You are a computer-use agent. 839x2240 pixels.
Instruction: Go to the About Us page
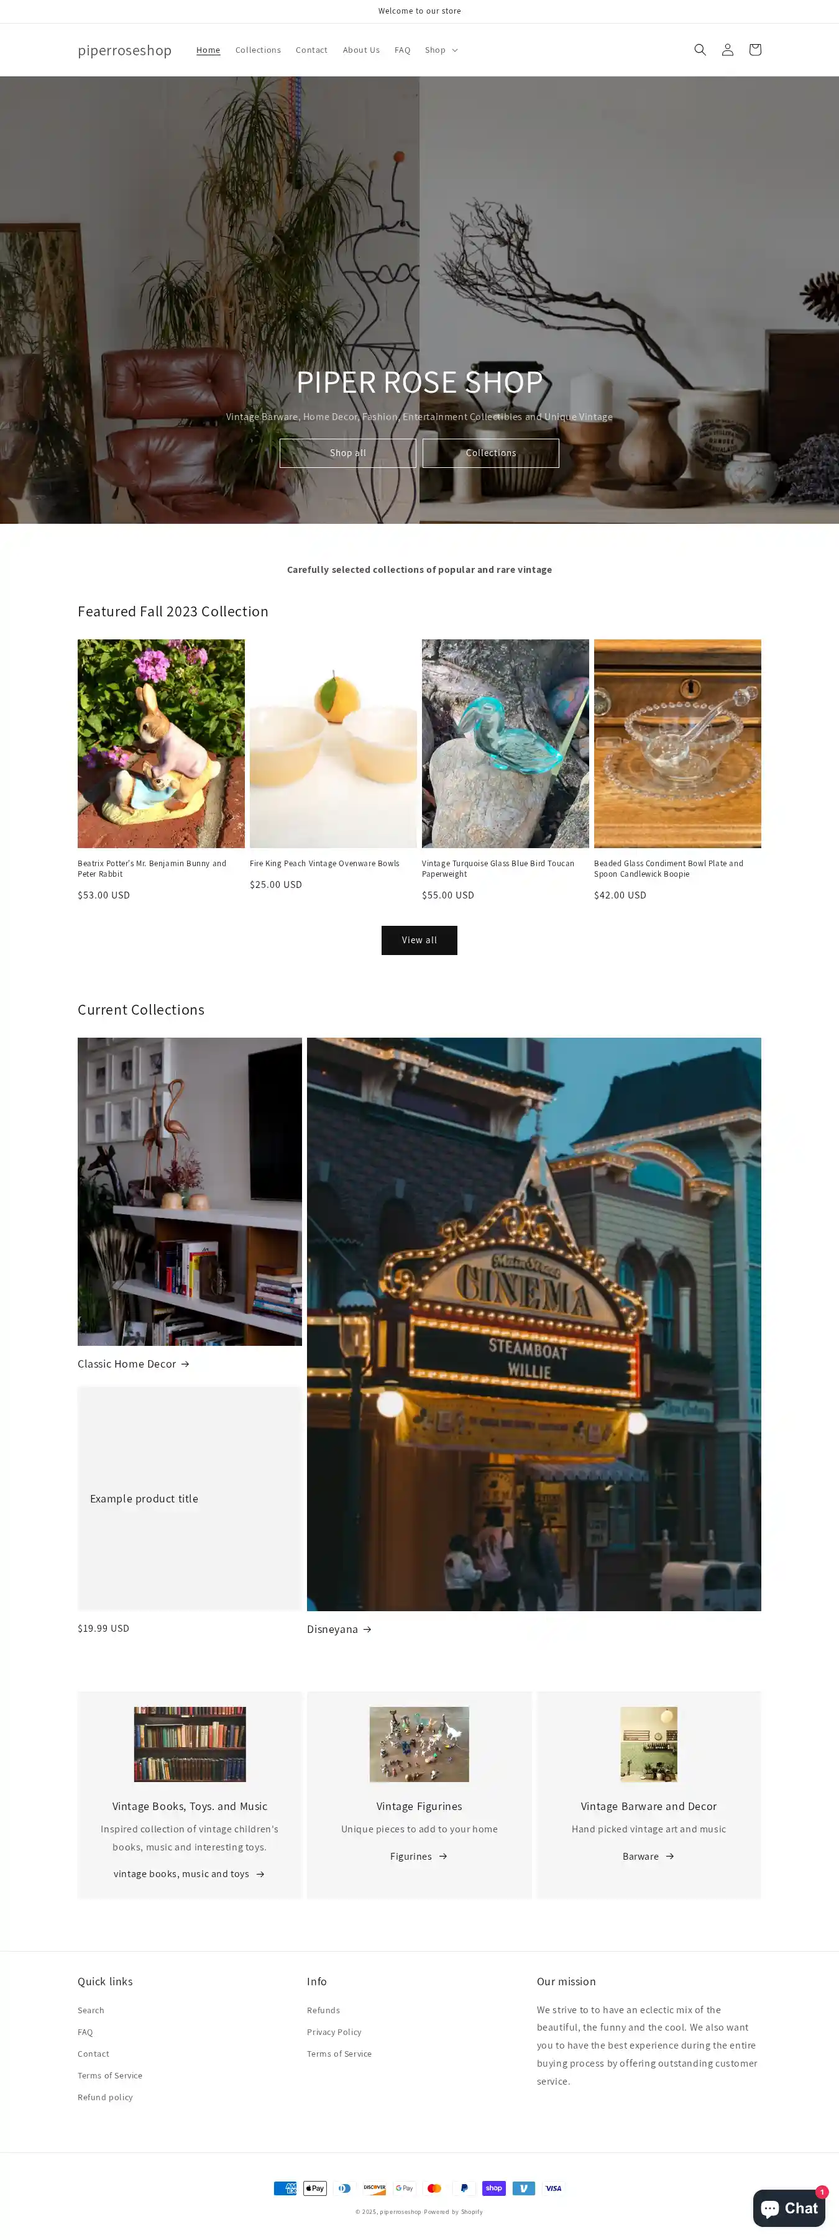pos(361,50)
